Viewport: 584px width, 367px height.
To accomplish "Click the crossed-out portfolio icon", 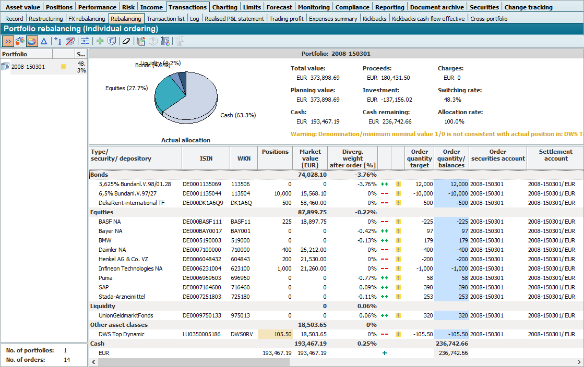I will [x=70, y=41].
